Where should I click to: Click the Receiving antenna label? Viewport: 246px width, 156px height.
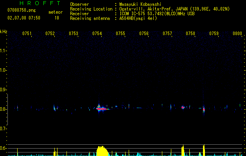90,18
